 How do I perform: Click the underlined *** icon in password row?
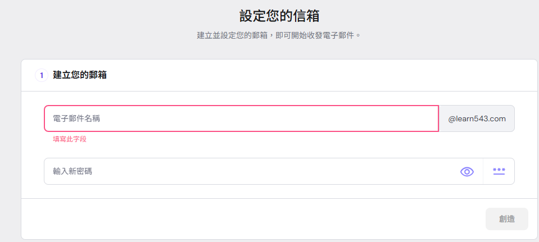(x=499, y=172)
